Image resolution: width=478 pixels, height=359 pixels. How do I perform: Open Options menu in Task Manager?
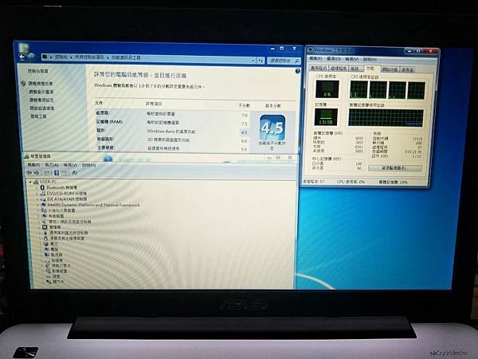click(x=333, y=58)
